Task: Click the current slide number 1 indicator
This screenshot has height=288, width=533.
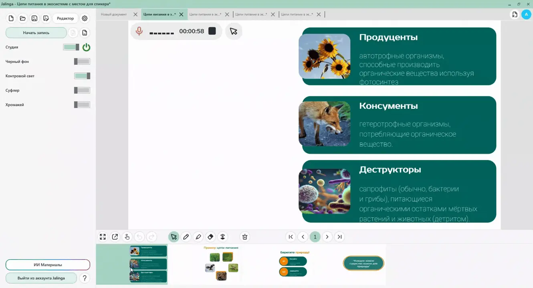Action: pos(315,237)
